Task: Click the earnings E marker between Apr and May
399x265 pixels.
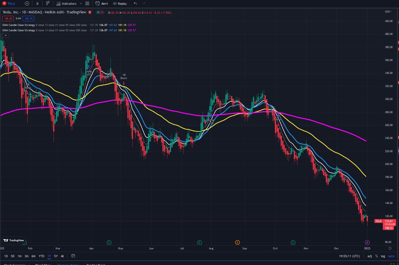Action: pos(109,242)
